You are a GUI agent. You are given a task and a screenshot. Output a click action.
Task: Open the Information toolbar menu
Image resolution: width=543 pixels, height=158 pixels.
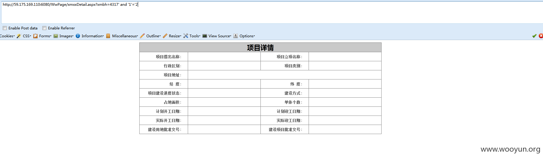[x=93, y=36]
